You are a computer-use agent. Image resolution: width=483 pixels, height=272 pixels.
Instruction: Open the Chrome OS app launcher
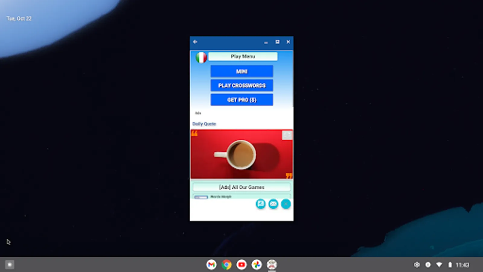coord(10,264)
